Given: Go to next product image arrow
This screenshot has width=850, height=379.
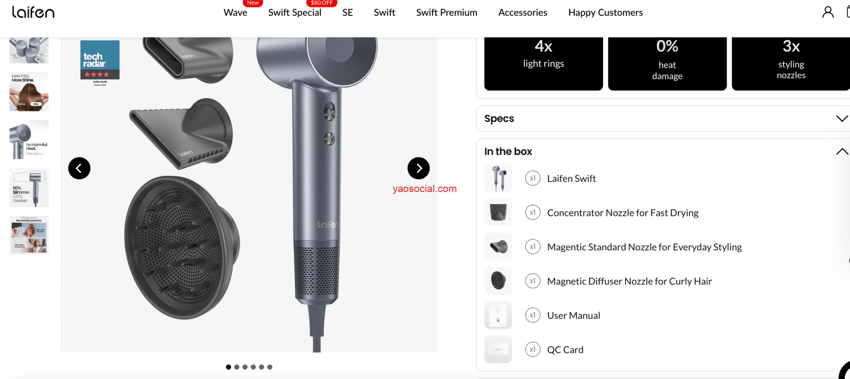Looking at the screenshot, I should [419, 168].
